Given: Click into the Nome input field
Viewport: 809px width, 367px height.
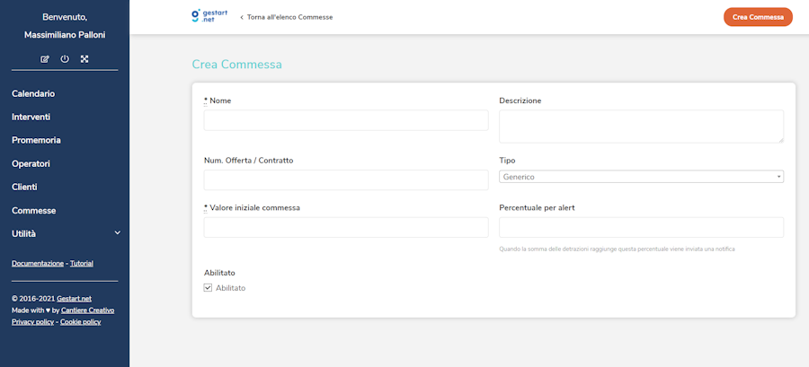Looking at the screenshot, I should point(346,120).
